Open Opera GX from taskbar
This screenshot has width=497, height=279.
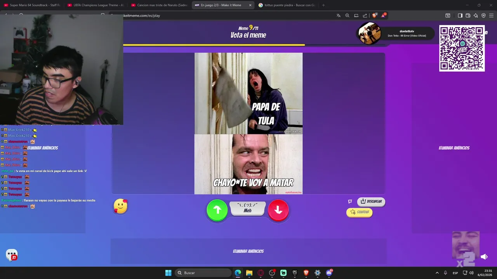(x=261, y=273)
